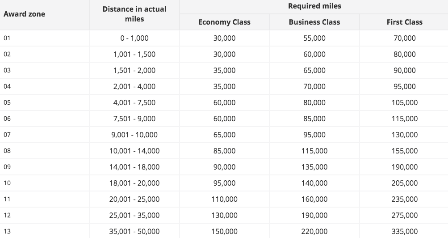Select the 20,001 - 25,000 distance cell
Image resolution: width=448 pixels, height=238 pixels.
coord(134,199)
